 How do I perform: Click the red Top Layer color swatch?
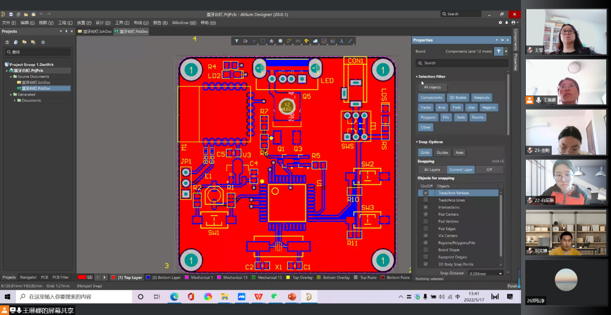[x=114, y=277]
